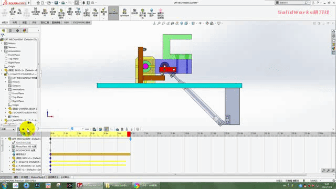The width and height of the screenshot is (336, 189).
Task: Click the Print icon in the top toolbar
Action: (x=63, y=3)
